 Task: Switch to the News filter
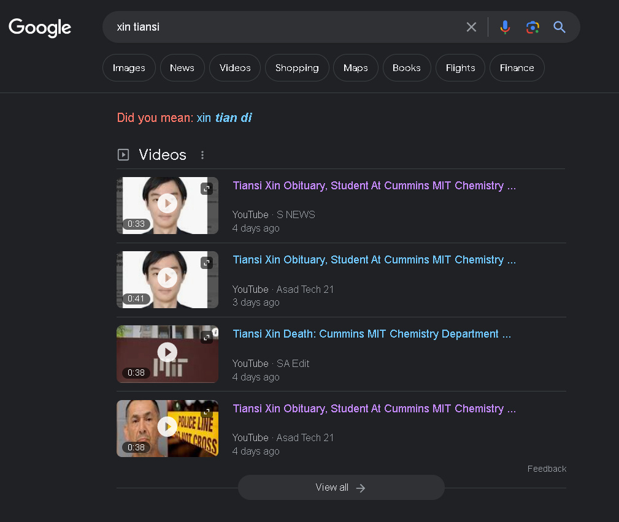[182, 68]
